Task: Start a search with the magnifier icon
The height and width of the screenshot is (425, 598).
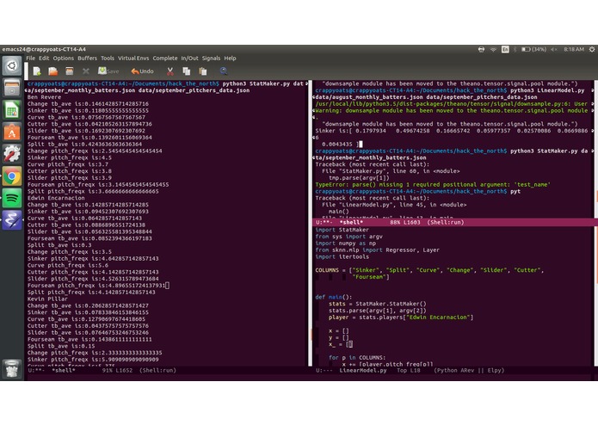Action: coord(224,71)
